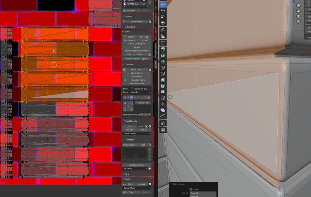Open Relax (beta) settings gear
The image size is (311, 197).
coord(150,70)
